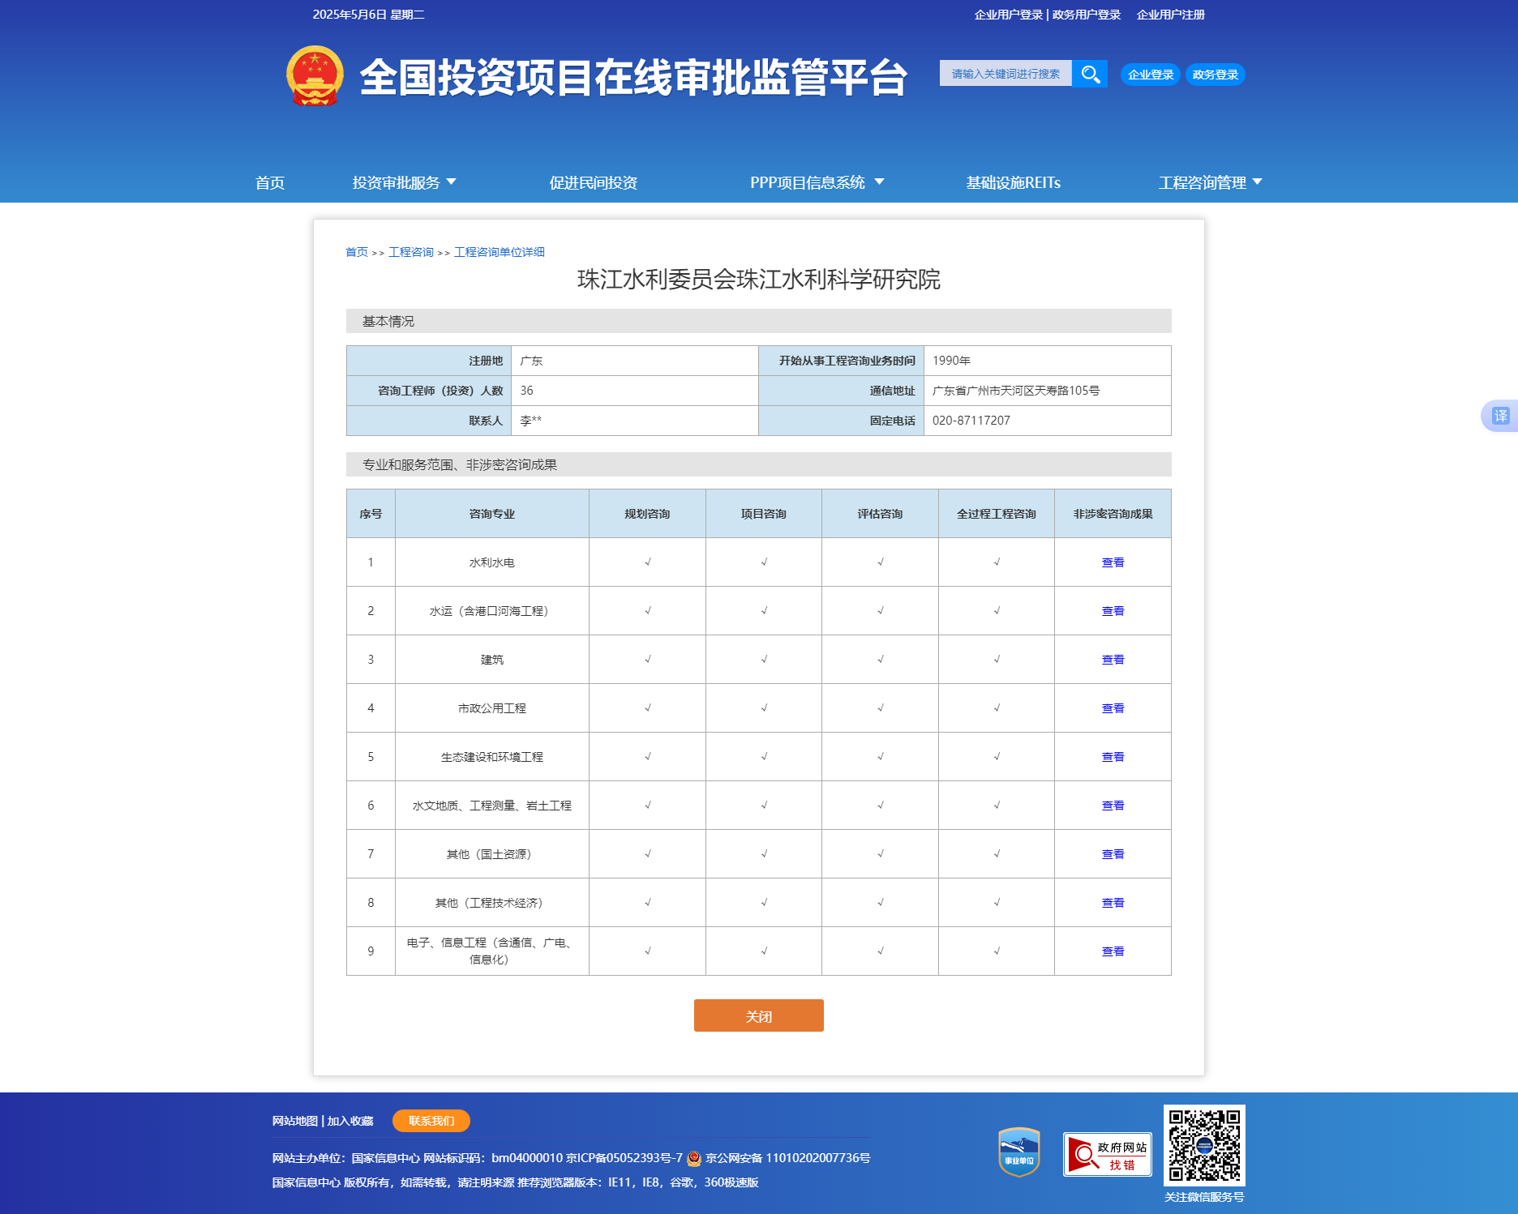The image size is (1518, 1214).
Task: Click the 关闭 button below the table
Action: click(x=758, y=1015)
